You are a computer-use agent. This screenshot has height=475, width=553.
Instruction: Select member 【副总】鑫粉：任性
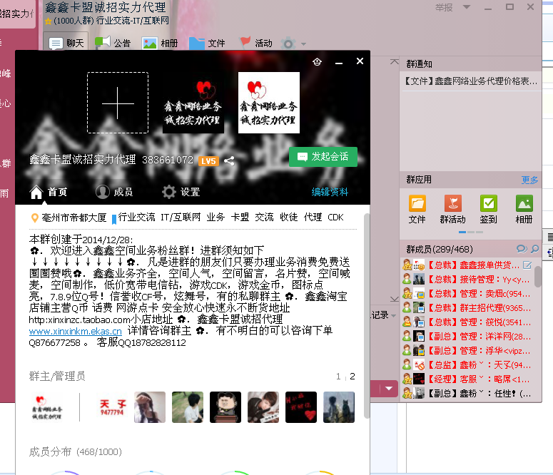[x=467, y=393]
